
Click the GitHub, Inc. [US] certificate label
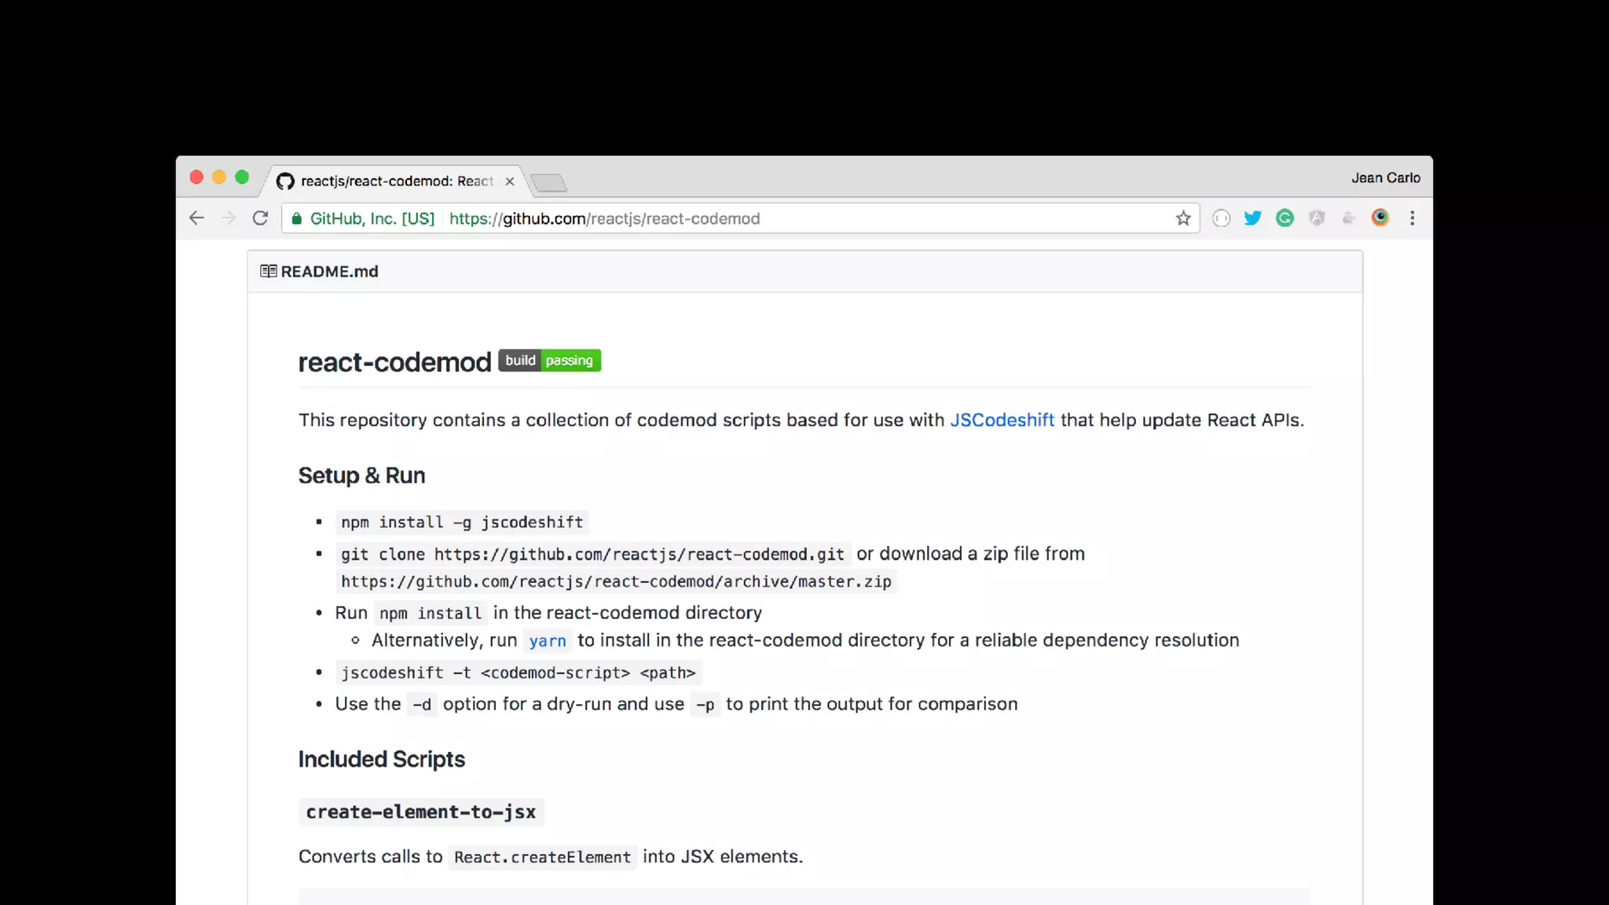(372, 218)
